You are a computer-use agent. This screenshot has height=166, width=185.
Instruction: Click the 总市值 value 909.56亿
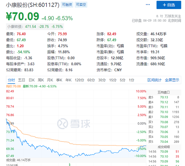point(158,58)
